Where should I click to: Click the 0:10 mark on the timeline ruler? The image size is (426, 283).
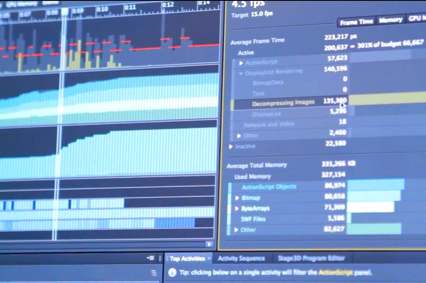103,9
